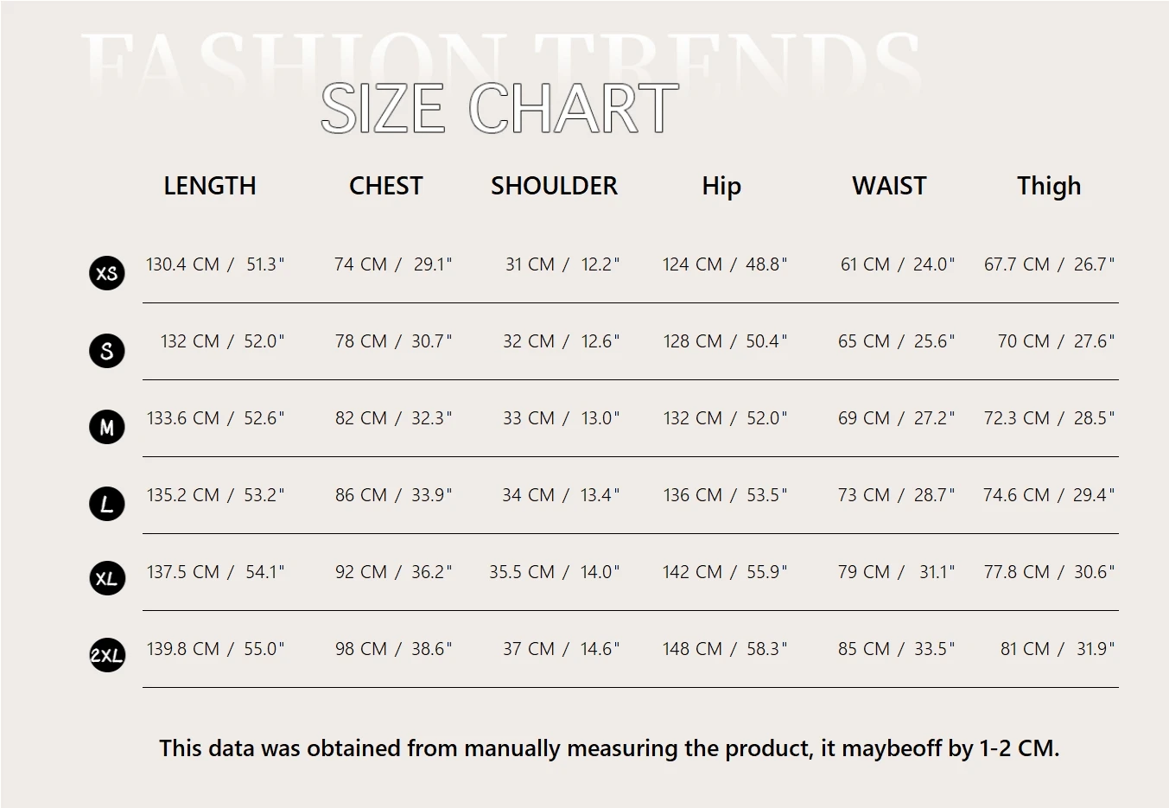Click the XS size badge

coord(107,273)
